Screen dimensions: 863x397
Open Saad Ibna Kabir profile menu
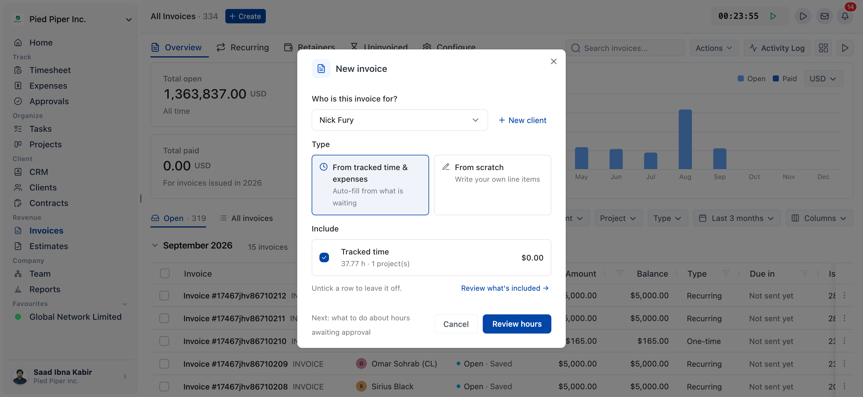click(70, 376)
